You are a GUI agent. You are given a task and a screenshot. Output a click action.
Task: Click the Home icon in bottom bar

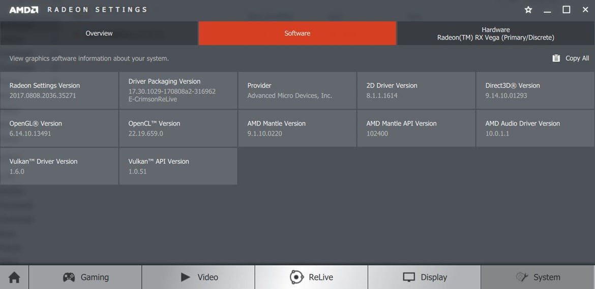pos(14,277)
